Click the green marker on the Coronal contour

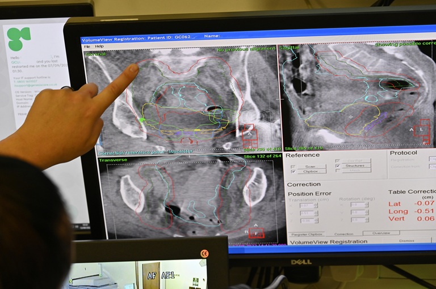[142, 120]
